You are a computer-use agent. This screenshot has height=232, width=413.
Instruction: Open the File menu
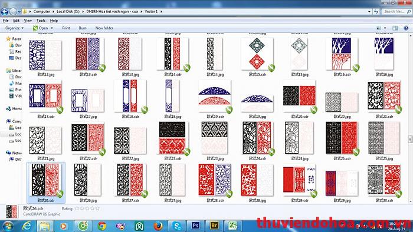point(6,21)
